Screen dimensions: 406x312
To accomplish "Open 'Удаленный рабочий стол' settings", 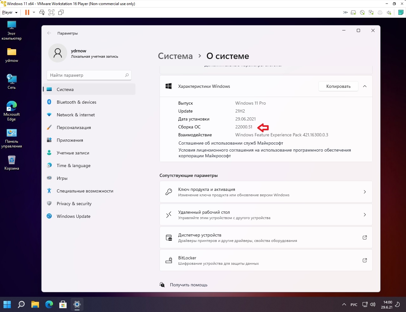I will pyautogui.click(x=266, y=215).
